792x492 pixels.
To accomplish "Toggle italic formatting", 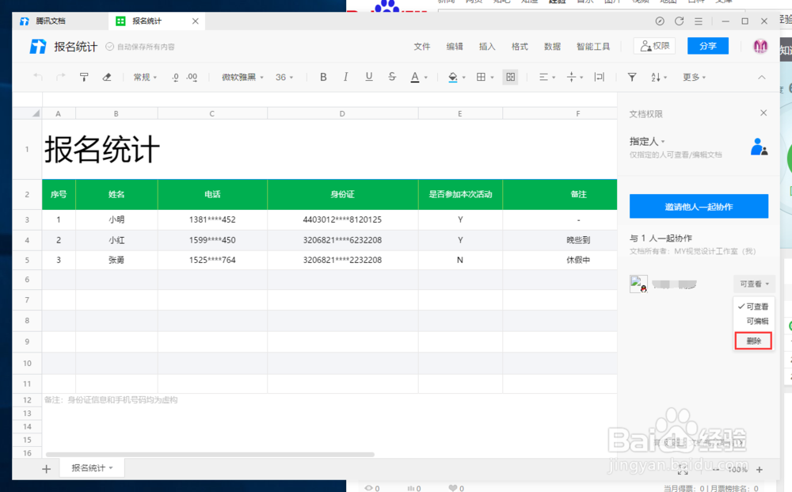I will click(x=345, y=77).
